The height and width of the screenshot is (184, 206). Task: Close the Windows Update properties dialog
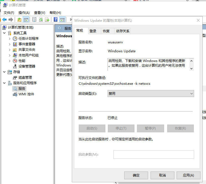pyautogui.click(x=198, y=20)
